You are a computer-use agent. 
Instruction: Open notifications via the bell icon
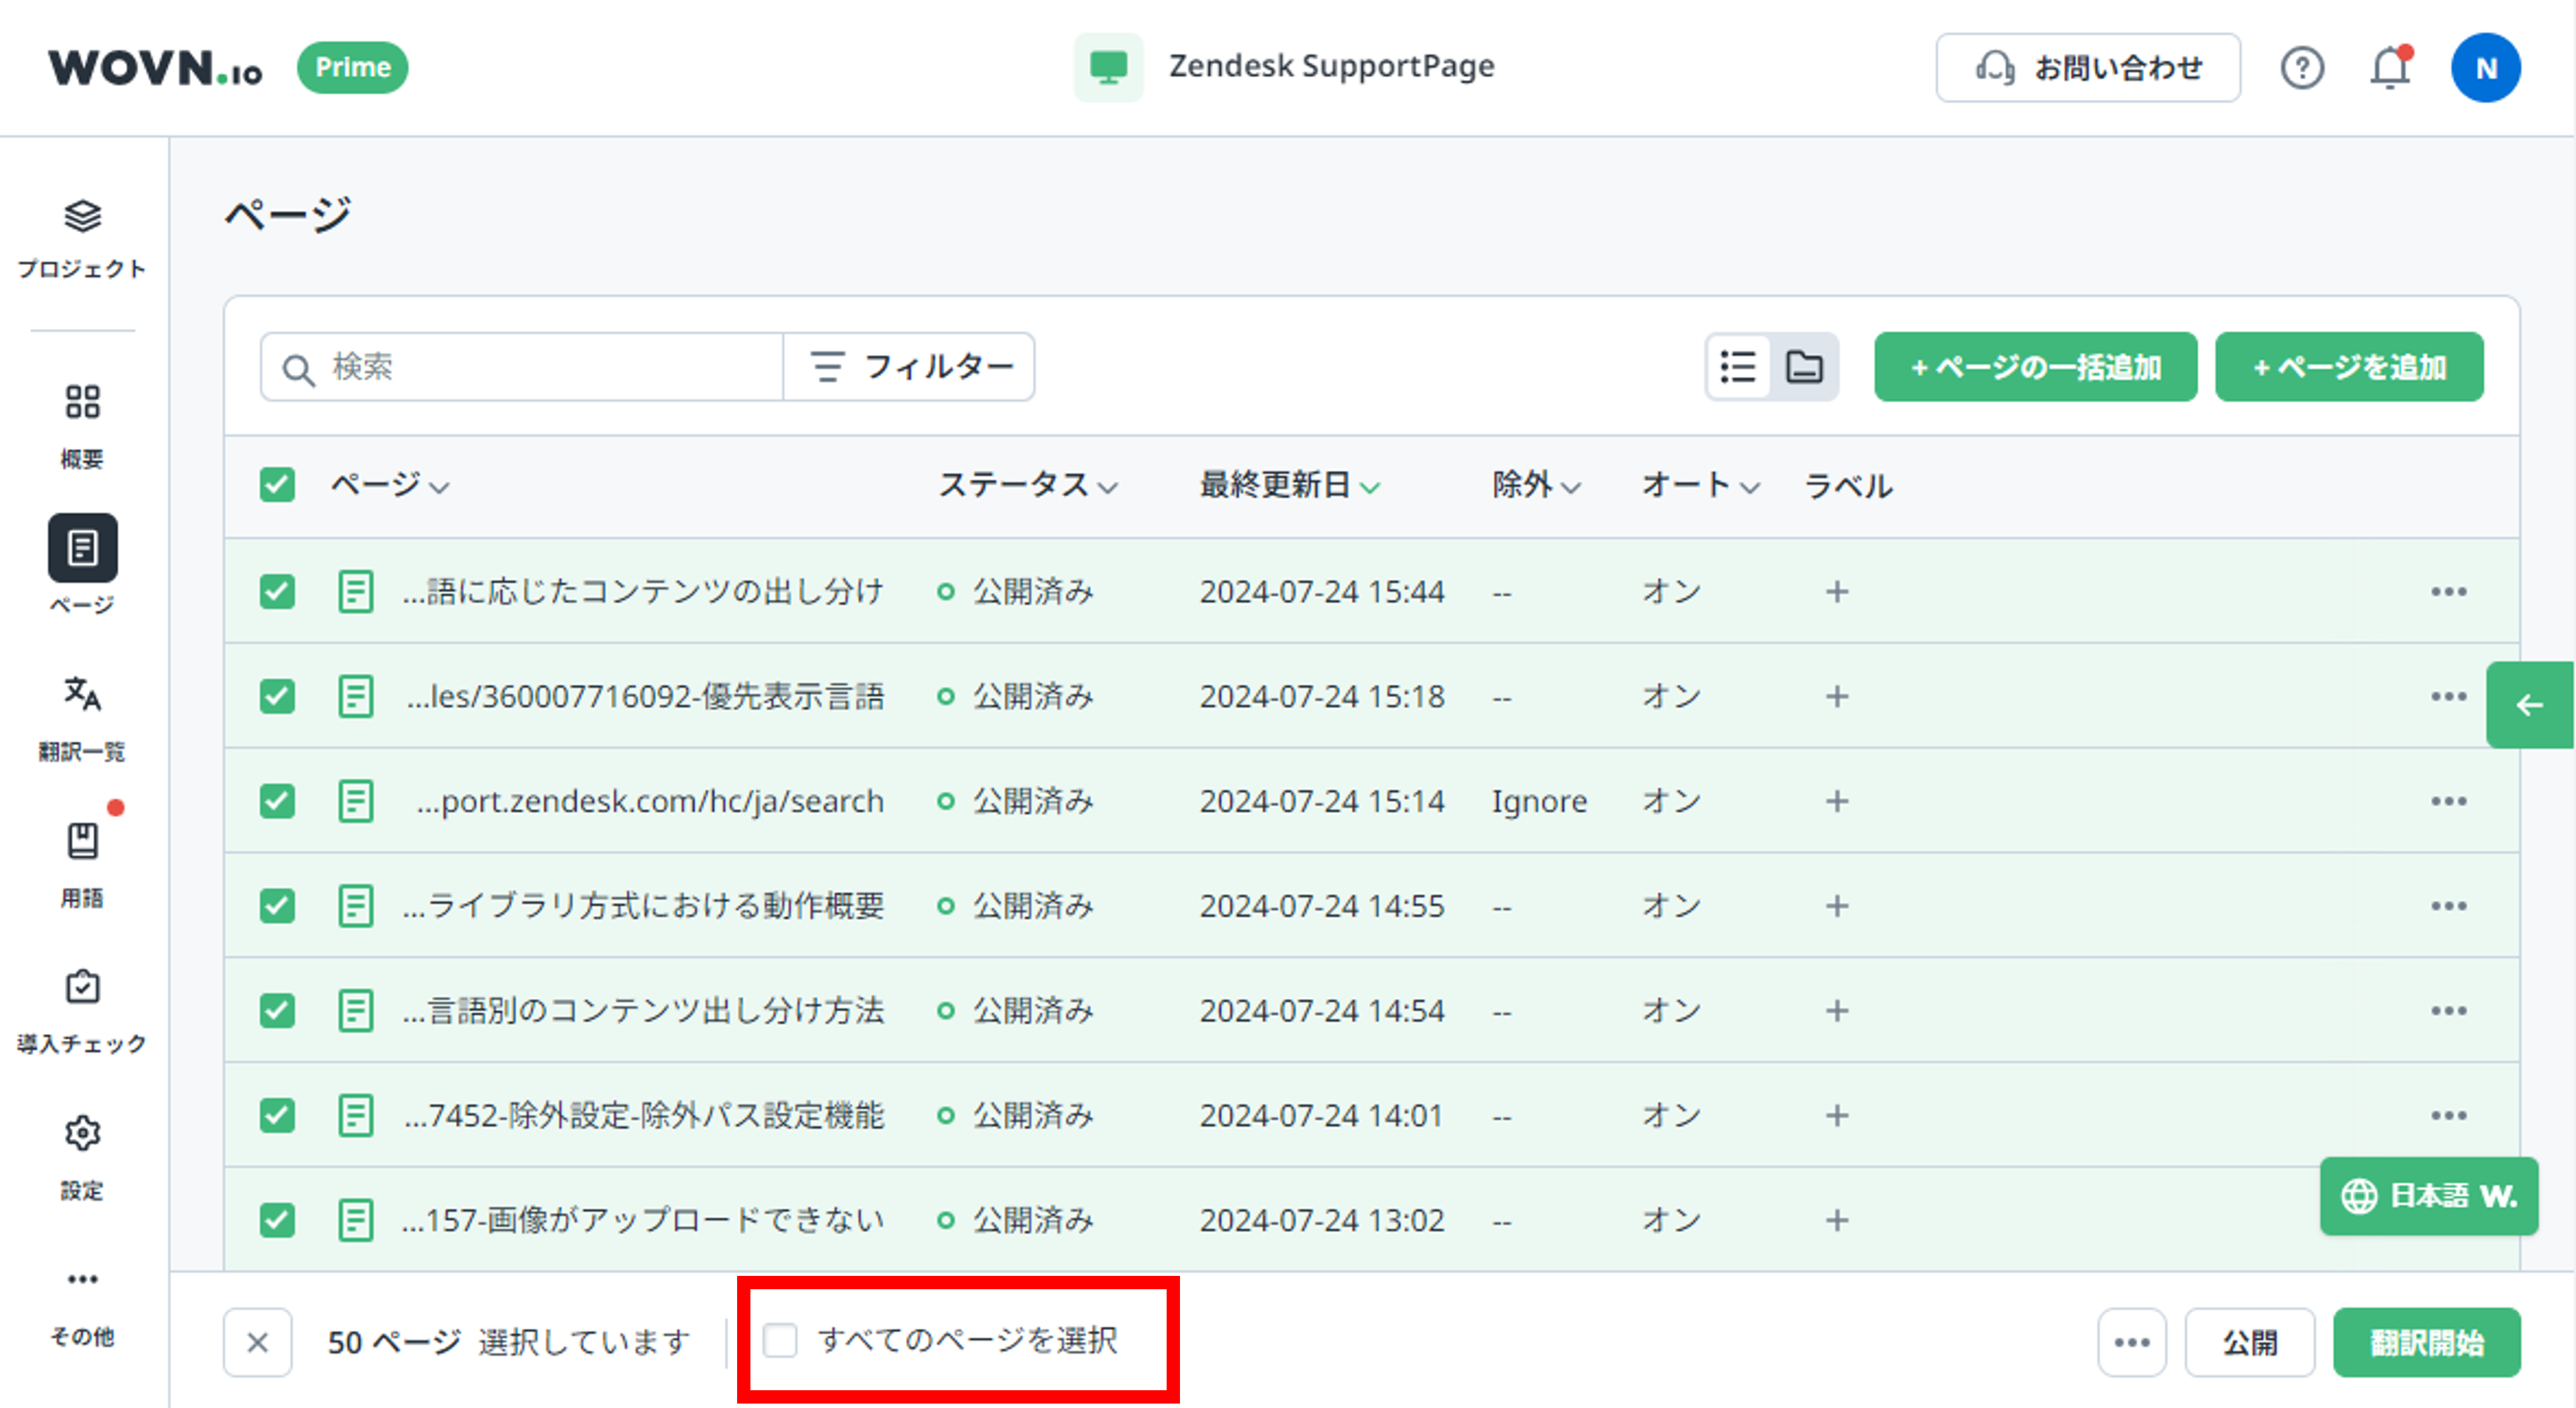(2390, 67)
